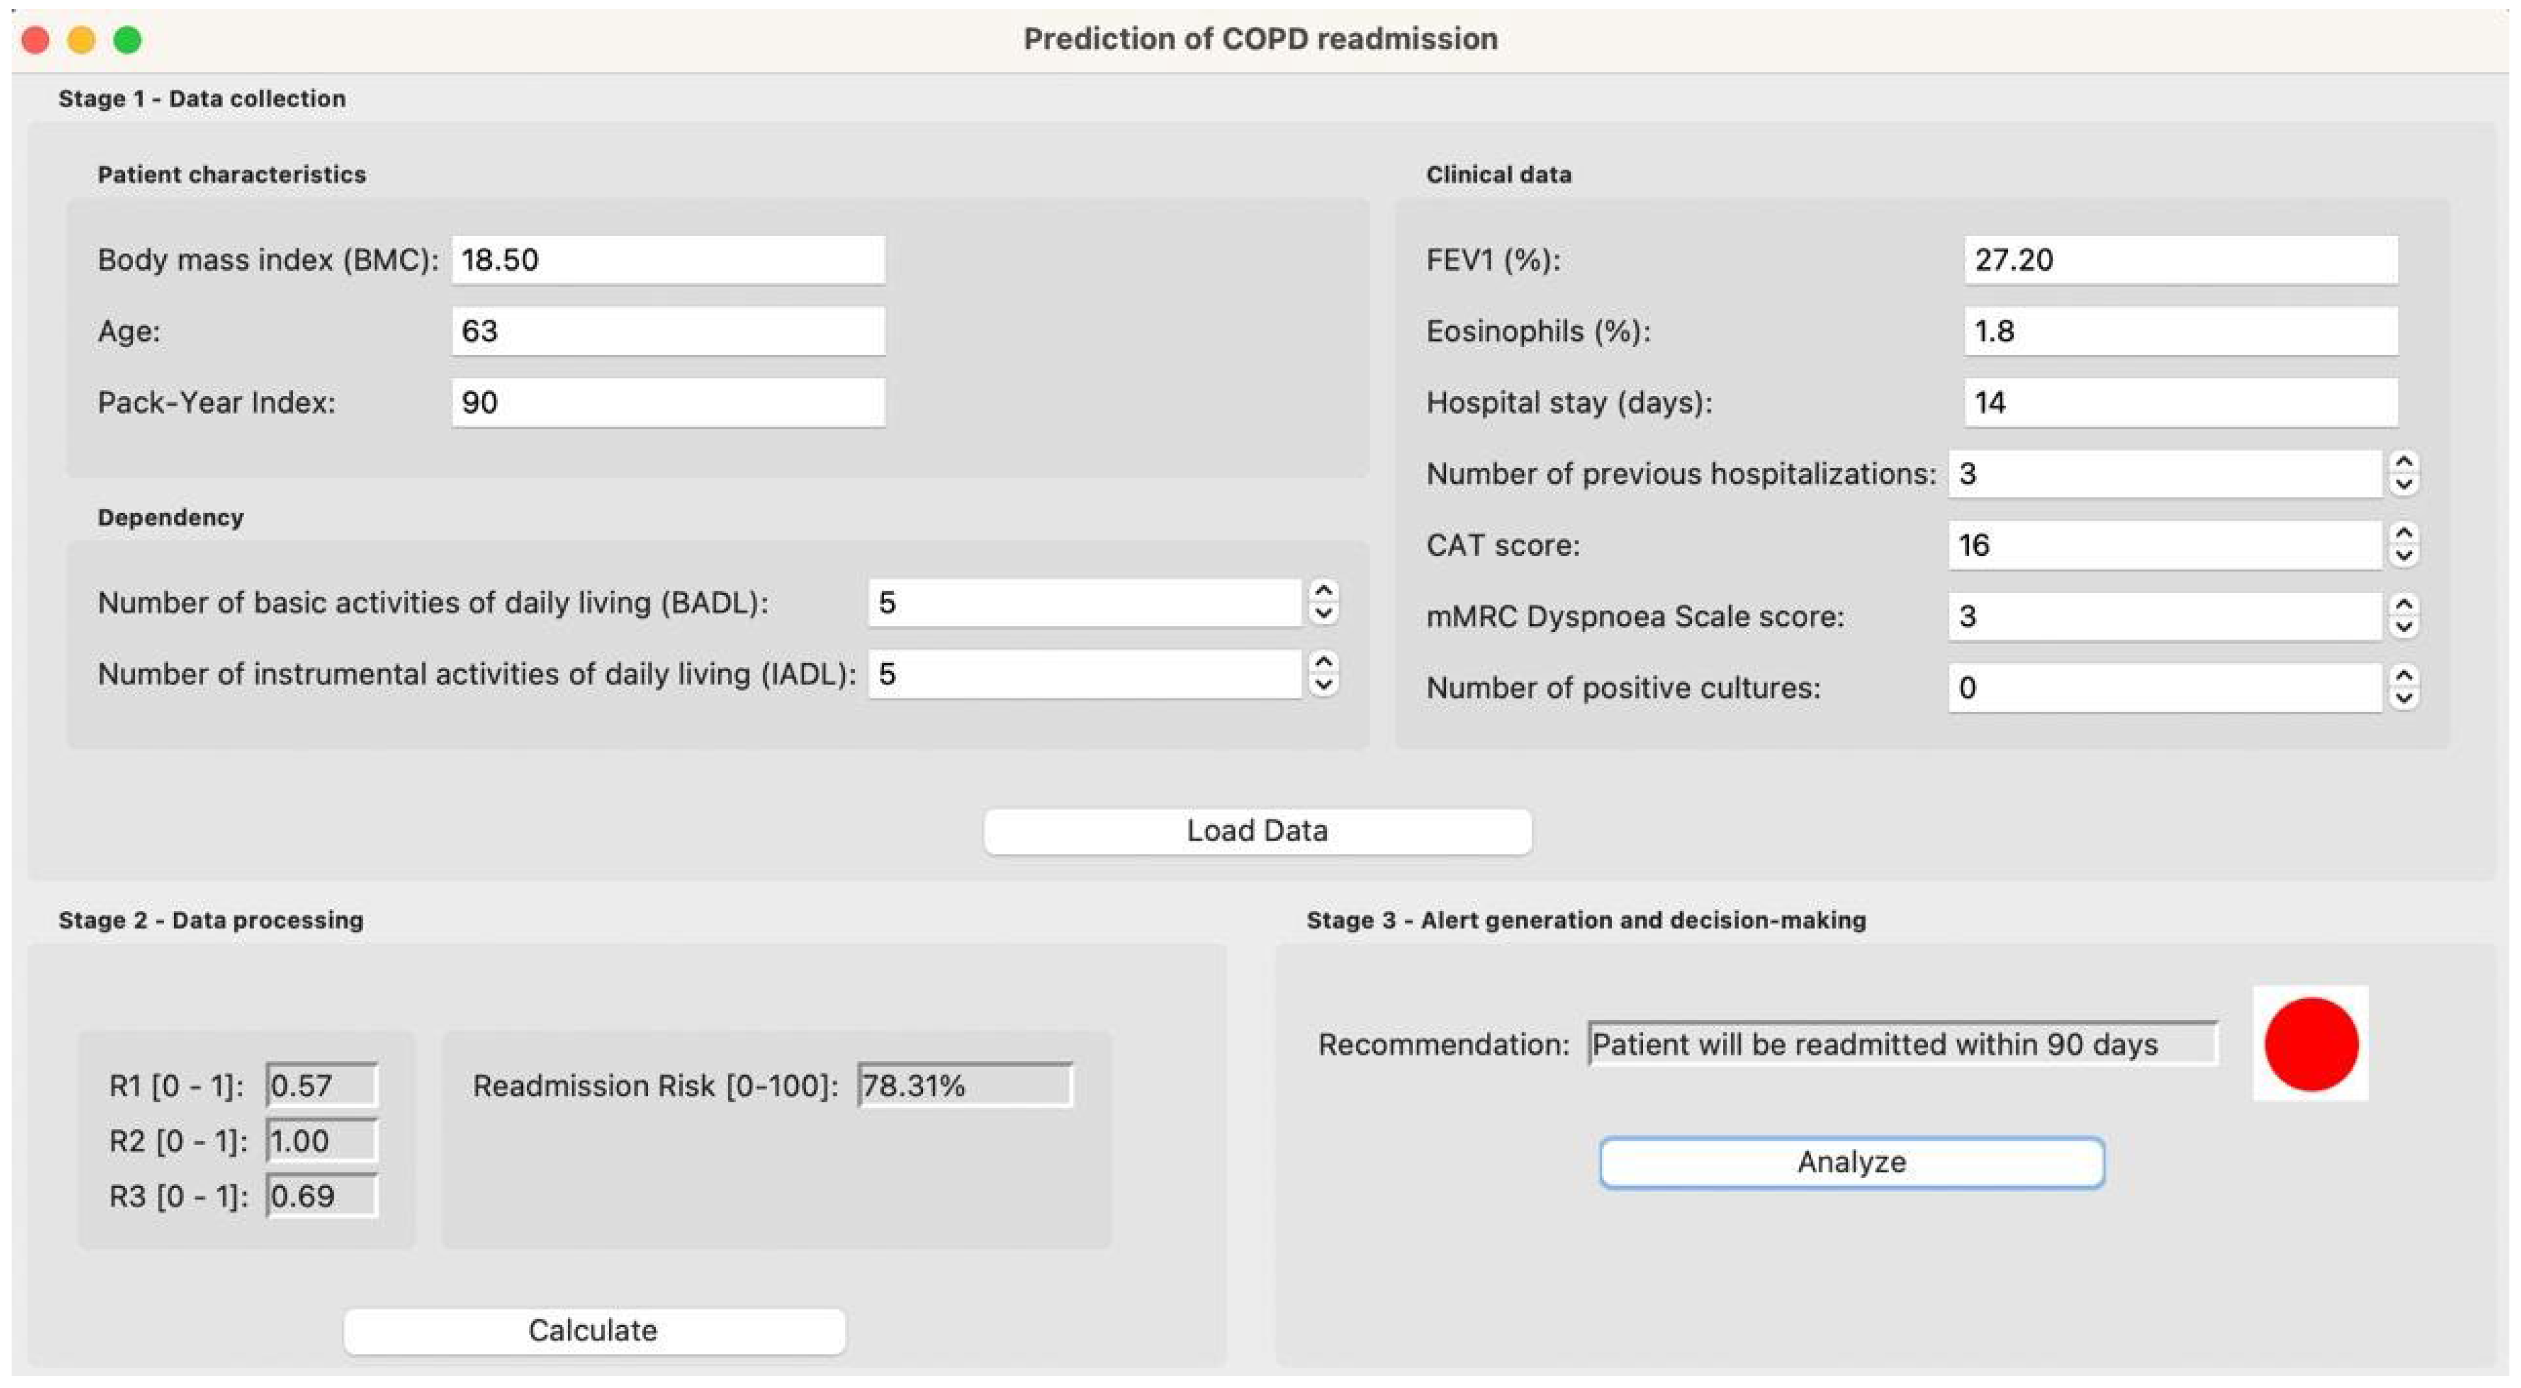Viewport: 2521px width, 1388px height.
Task: Increase number of positive cultures
Action: [2404, 675]
